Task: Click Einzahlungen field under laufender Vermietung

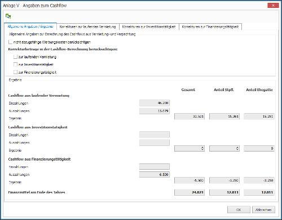Action: [x=155, y=103]
